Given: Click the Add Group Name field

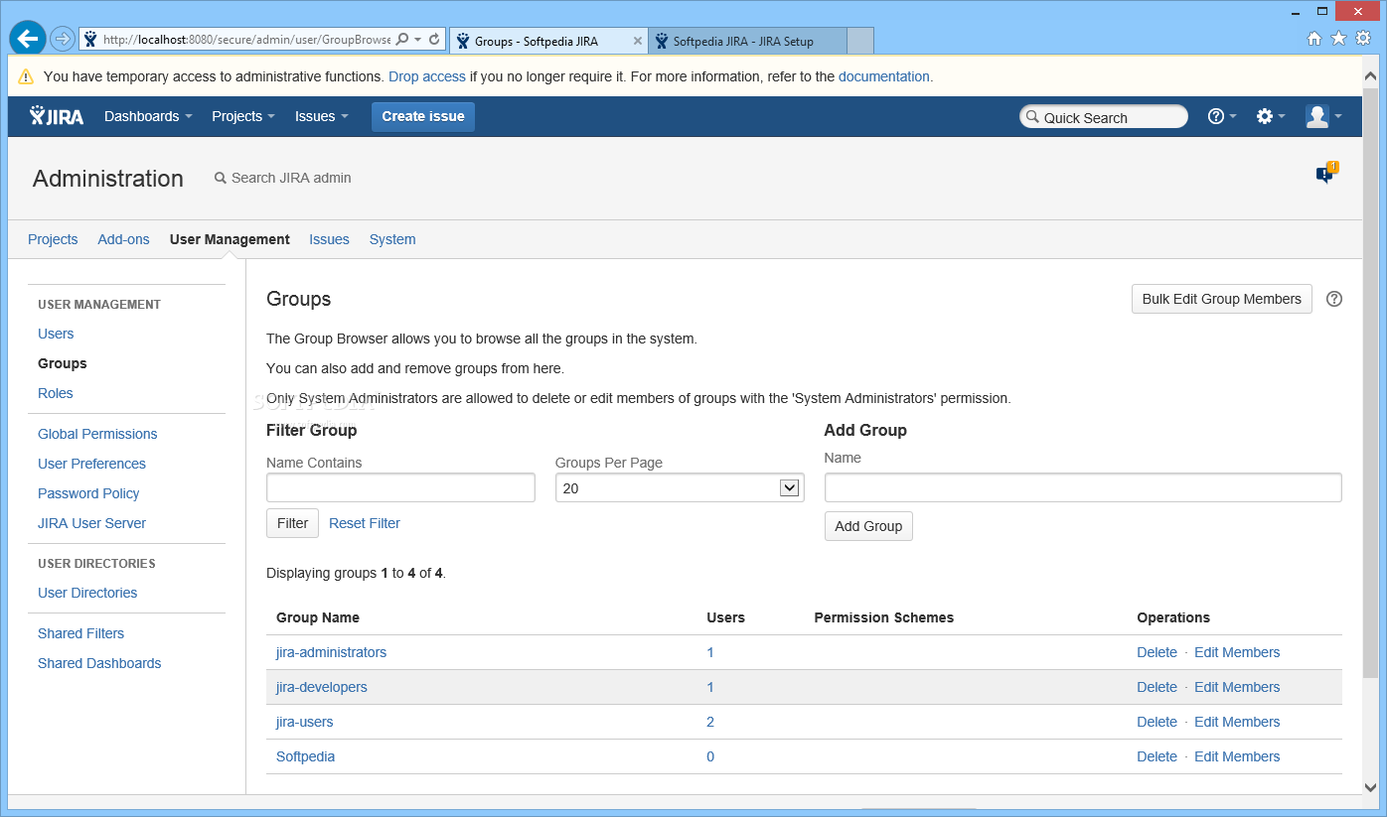Looking at the screenshot, I should pos(1083,487).
